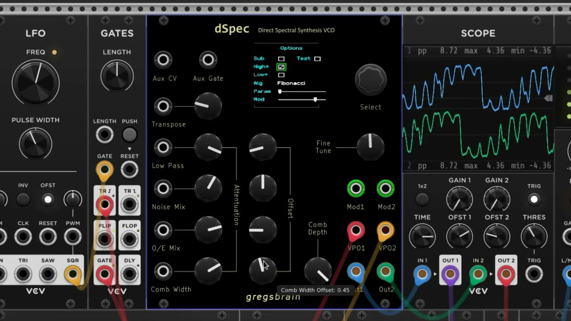
Task: Click the TRIG input jack on Scope
Action: [x=534, y=274]
